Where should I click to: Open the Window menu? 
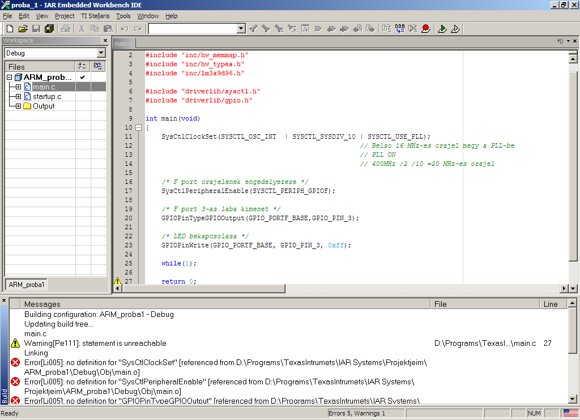[x=148, y=16]
